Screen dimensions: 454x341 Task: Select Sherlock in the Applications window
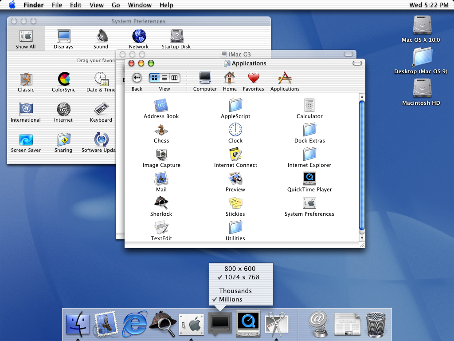(161, 203)
